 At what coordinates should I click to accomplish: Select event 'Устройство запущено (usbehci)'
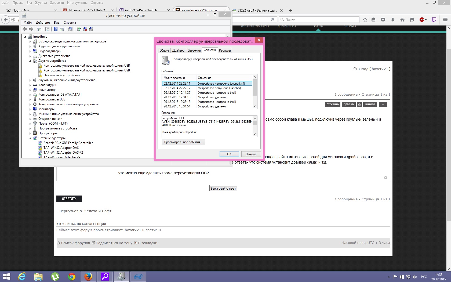click(x=207, y=88)
